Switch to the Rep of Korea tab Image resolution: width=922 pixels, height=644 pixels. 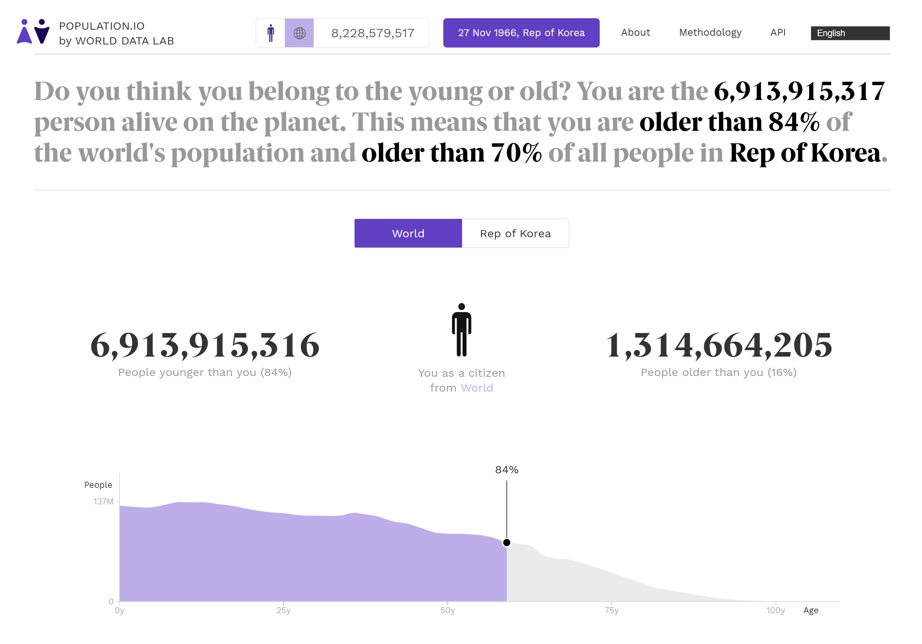click(515, 233)
